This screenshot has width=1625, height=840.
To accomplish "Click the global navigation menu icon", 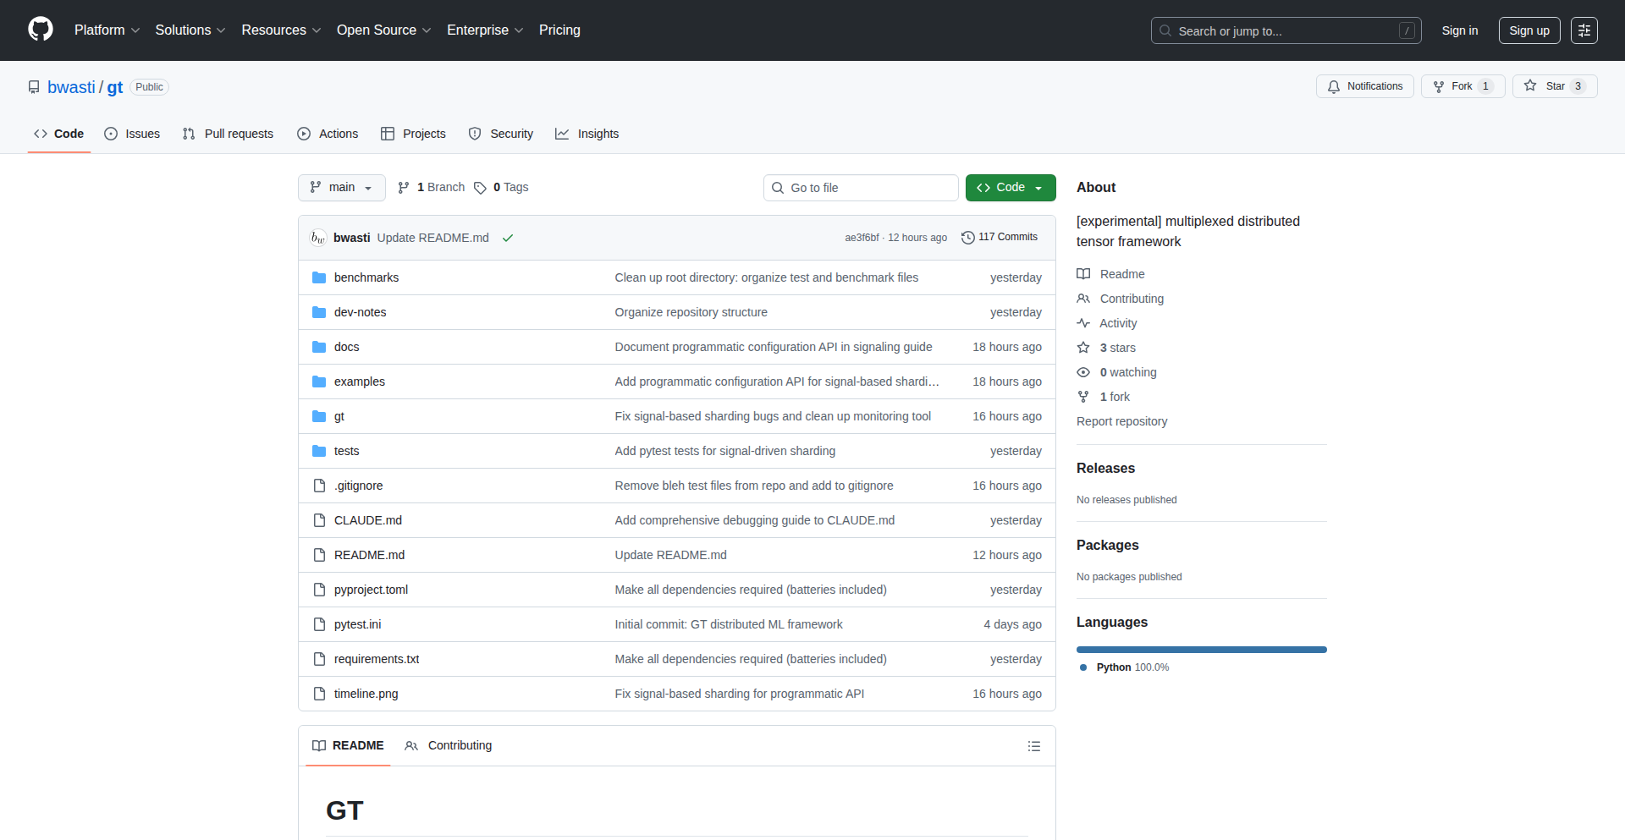I will [x=1584, y=30].
